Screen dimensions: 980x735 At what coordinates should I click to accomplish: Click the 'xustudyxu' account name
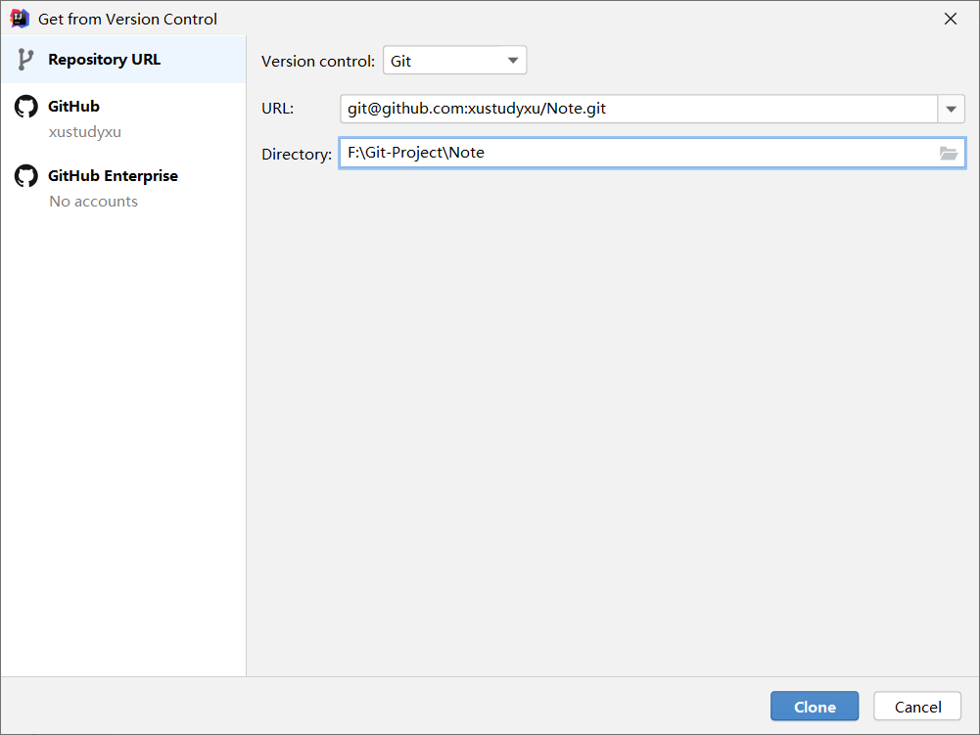point(85,132)
